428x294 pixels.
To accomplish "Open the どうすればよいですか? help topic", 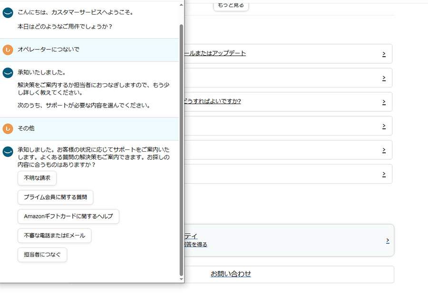I will (x=213, y=101).
